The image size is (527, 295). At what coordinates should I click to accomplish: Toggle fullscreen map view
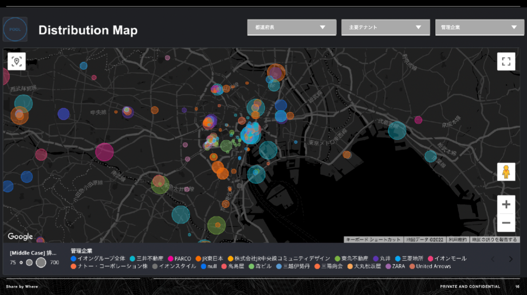coord(506,61)
